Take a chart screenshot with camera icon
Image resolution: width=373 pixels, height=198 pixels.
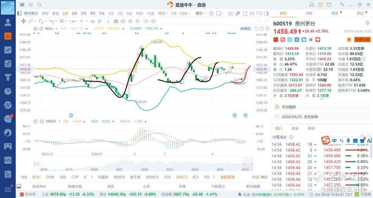pyautogui.click(x=230, y=13)
